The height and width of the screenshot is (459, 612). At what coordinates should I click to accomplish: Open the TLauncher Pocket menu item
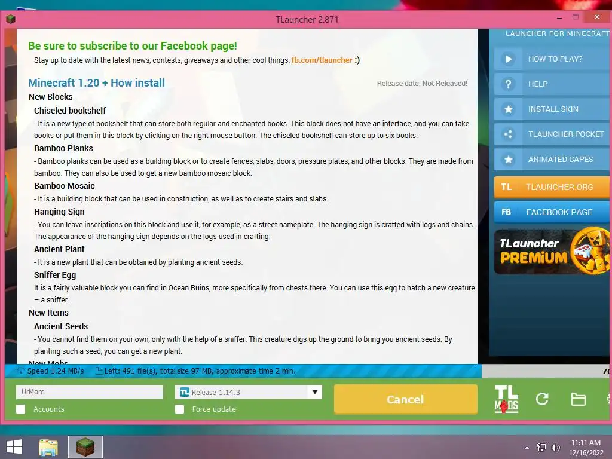tap(552, 134)
